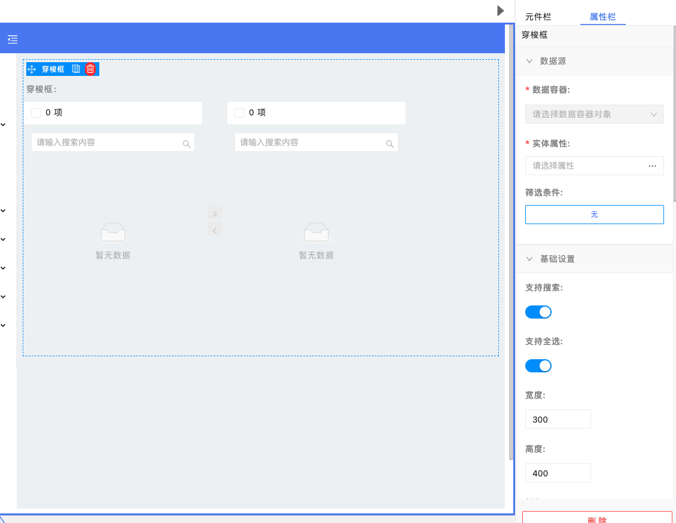This screenshot has height=523, width=676.
Task: Click the left list '0 项' text
Action: pyautogui.click(x=54, y=113)
